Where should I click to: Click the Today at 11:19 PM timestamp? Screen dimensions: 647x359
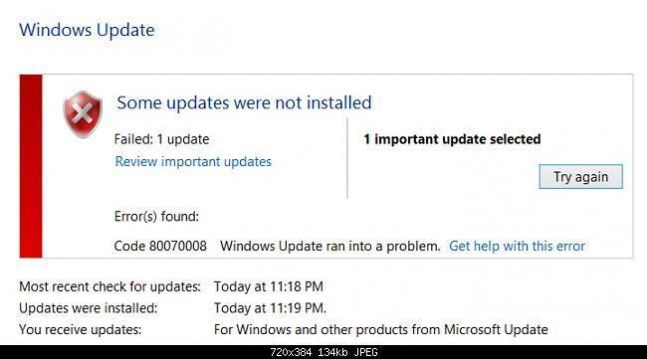click(270, 308)
